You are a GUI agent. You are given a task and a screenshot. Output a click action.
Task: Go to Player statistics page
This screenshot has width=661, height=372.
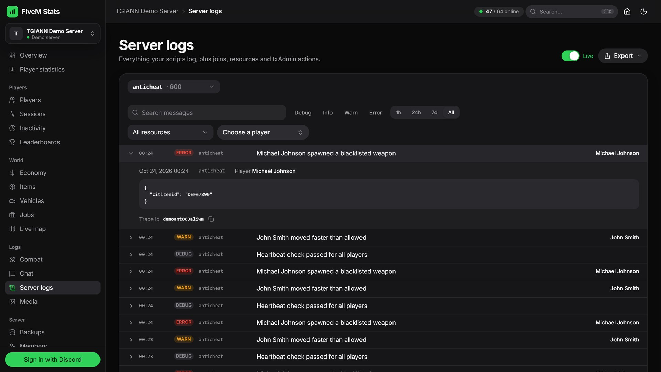coord(53,69)
